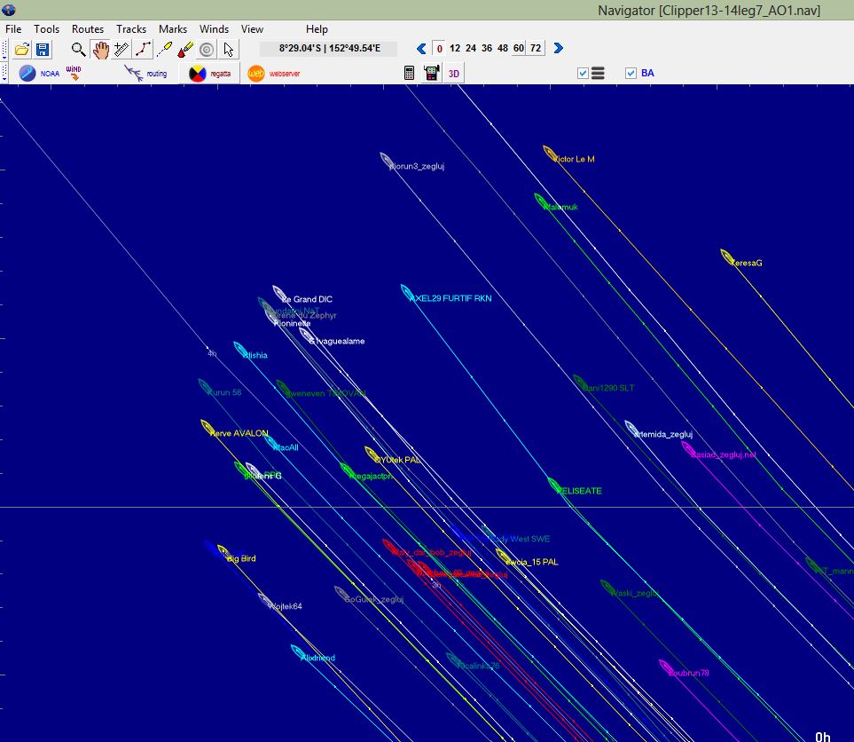Viewport: 854px width, 742px height.
Task: Select the teresaG boat marker
Action: tap(727, 257)
